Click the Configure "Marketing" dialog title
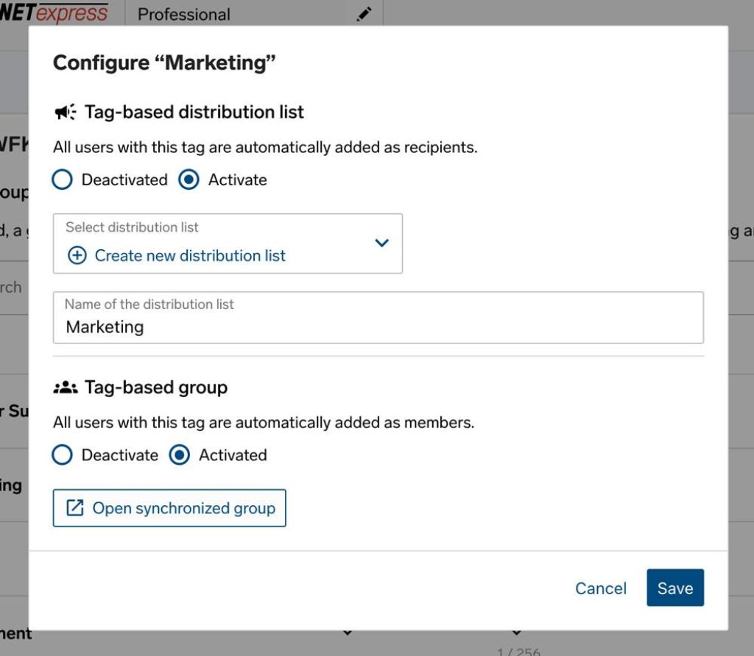Image resolution: width=754 pixels, height=656 pixels. 164,63
